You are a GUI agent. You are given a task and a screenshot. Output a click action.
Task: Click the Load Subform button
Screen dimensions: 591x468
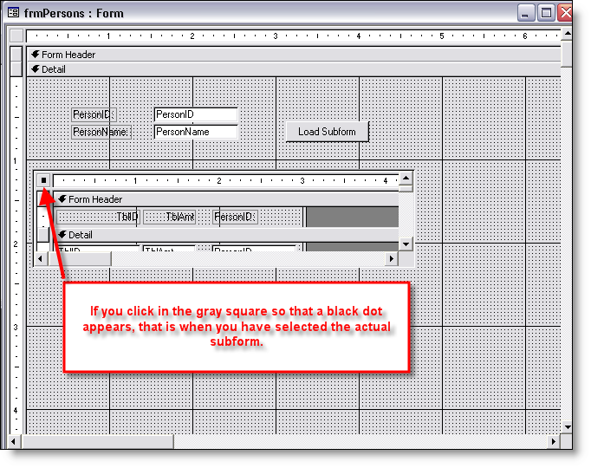pyautogui.click(x=327, y=132)
